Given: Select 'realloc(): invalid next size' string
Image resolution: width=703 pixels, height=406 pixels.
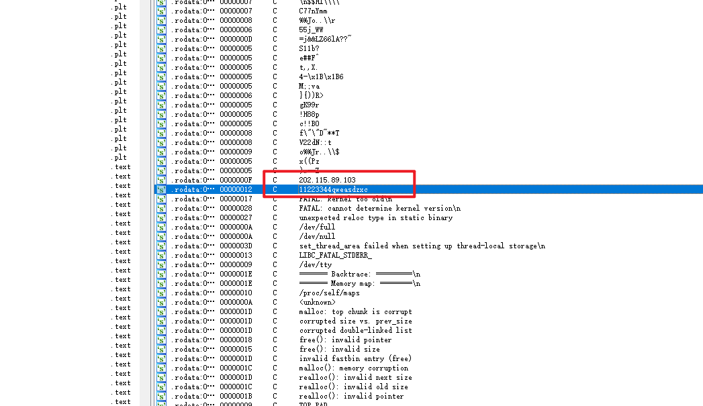Looking at the screenshot, I should [356, 378].
